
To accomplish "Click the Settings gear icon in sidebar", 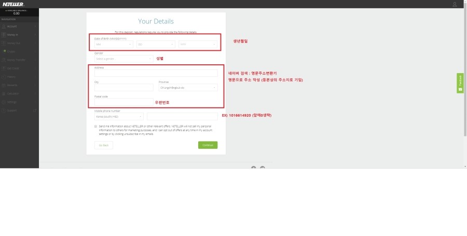I will [x=4, y=102].
